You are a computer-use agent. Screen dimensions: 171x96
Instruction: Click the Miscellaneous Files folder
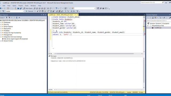158,26
